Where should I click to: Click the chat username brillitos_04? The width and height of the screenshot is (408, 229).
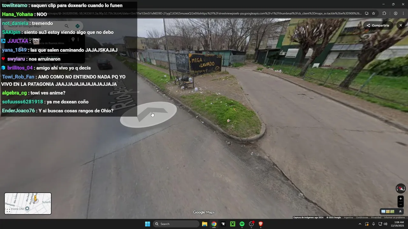[x=20, y=68]
